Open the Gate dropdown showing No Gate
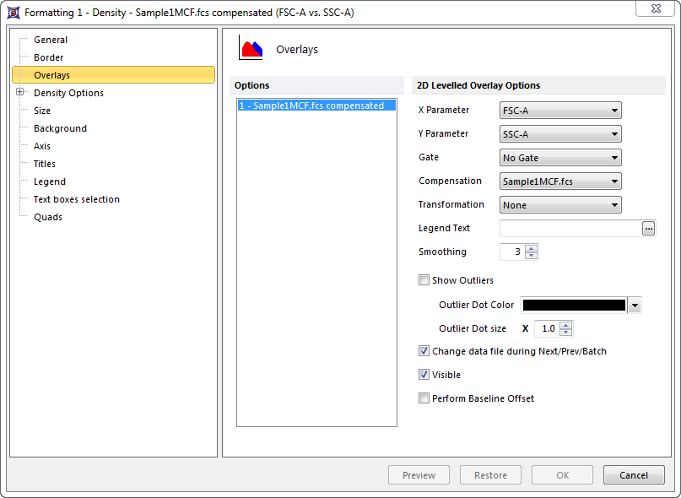Screen dimensions: 681x498 (560, 158)
